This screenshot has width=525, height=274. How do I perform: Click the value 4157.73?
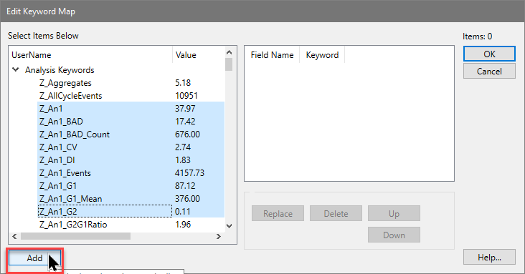point(189,173)
